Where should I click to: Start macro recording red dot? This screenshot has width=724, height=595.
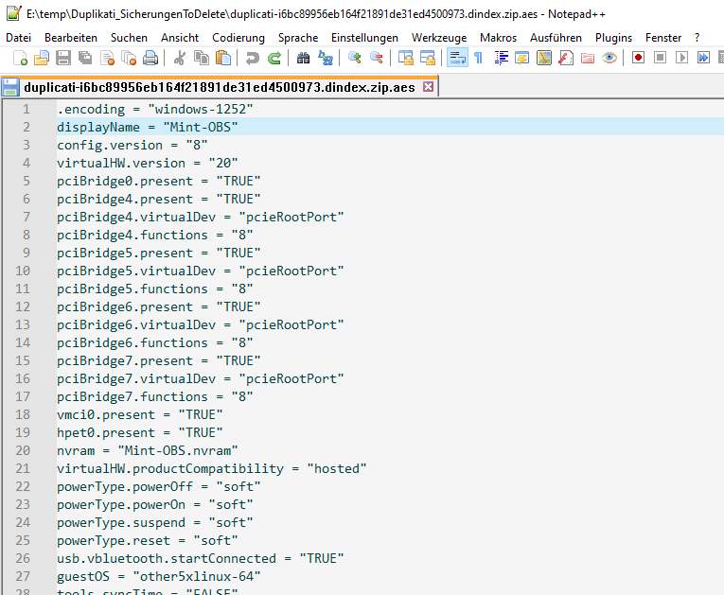[638, 58]
